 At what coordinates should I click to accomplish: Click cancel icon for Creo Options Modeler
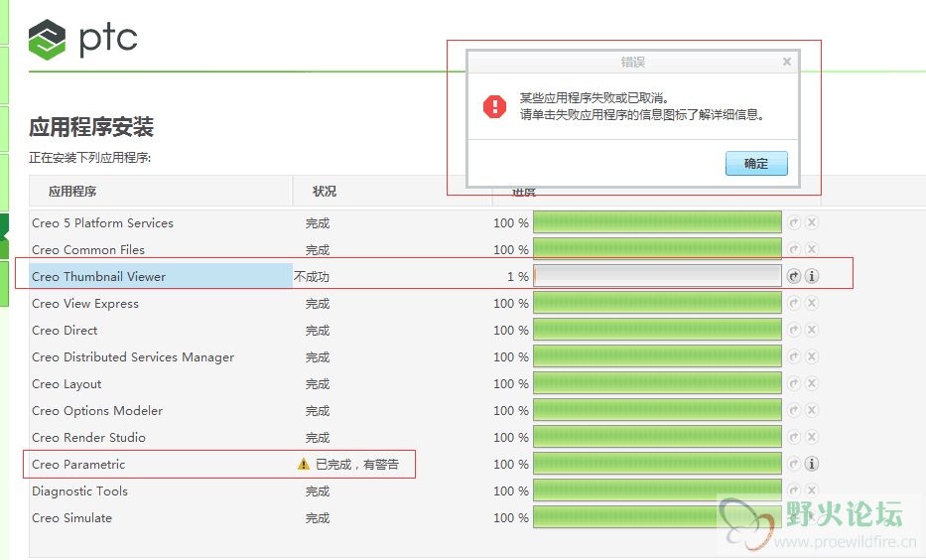812,410
